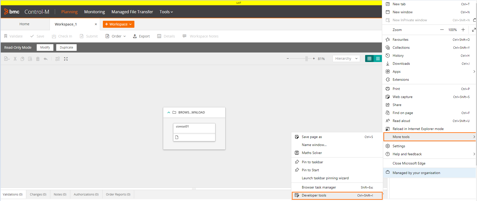Open Edge Downloads
This screenshot has height=201, width=477.
tap(429, 63)
